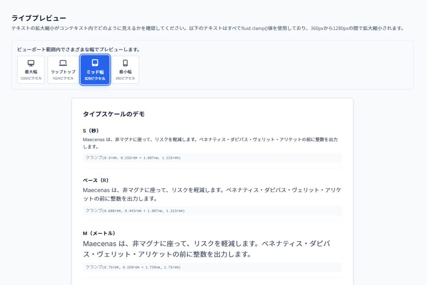Click the desktop monitor icon for 最大幅
The width and height of the screenshot is (427, 285).
(31, 63)
